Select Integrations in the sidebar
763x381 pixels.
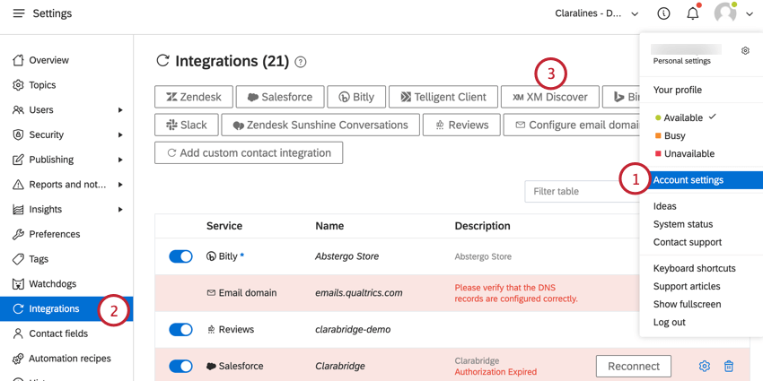click(x=66, y=308)
